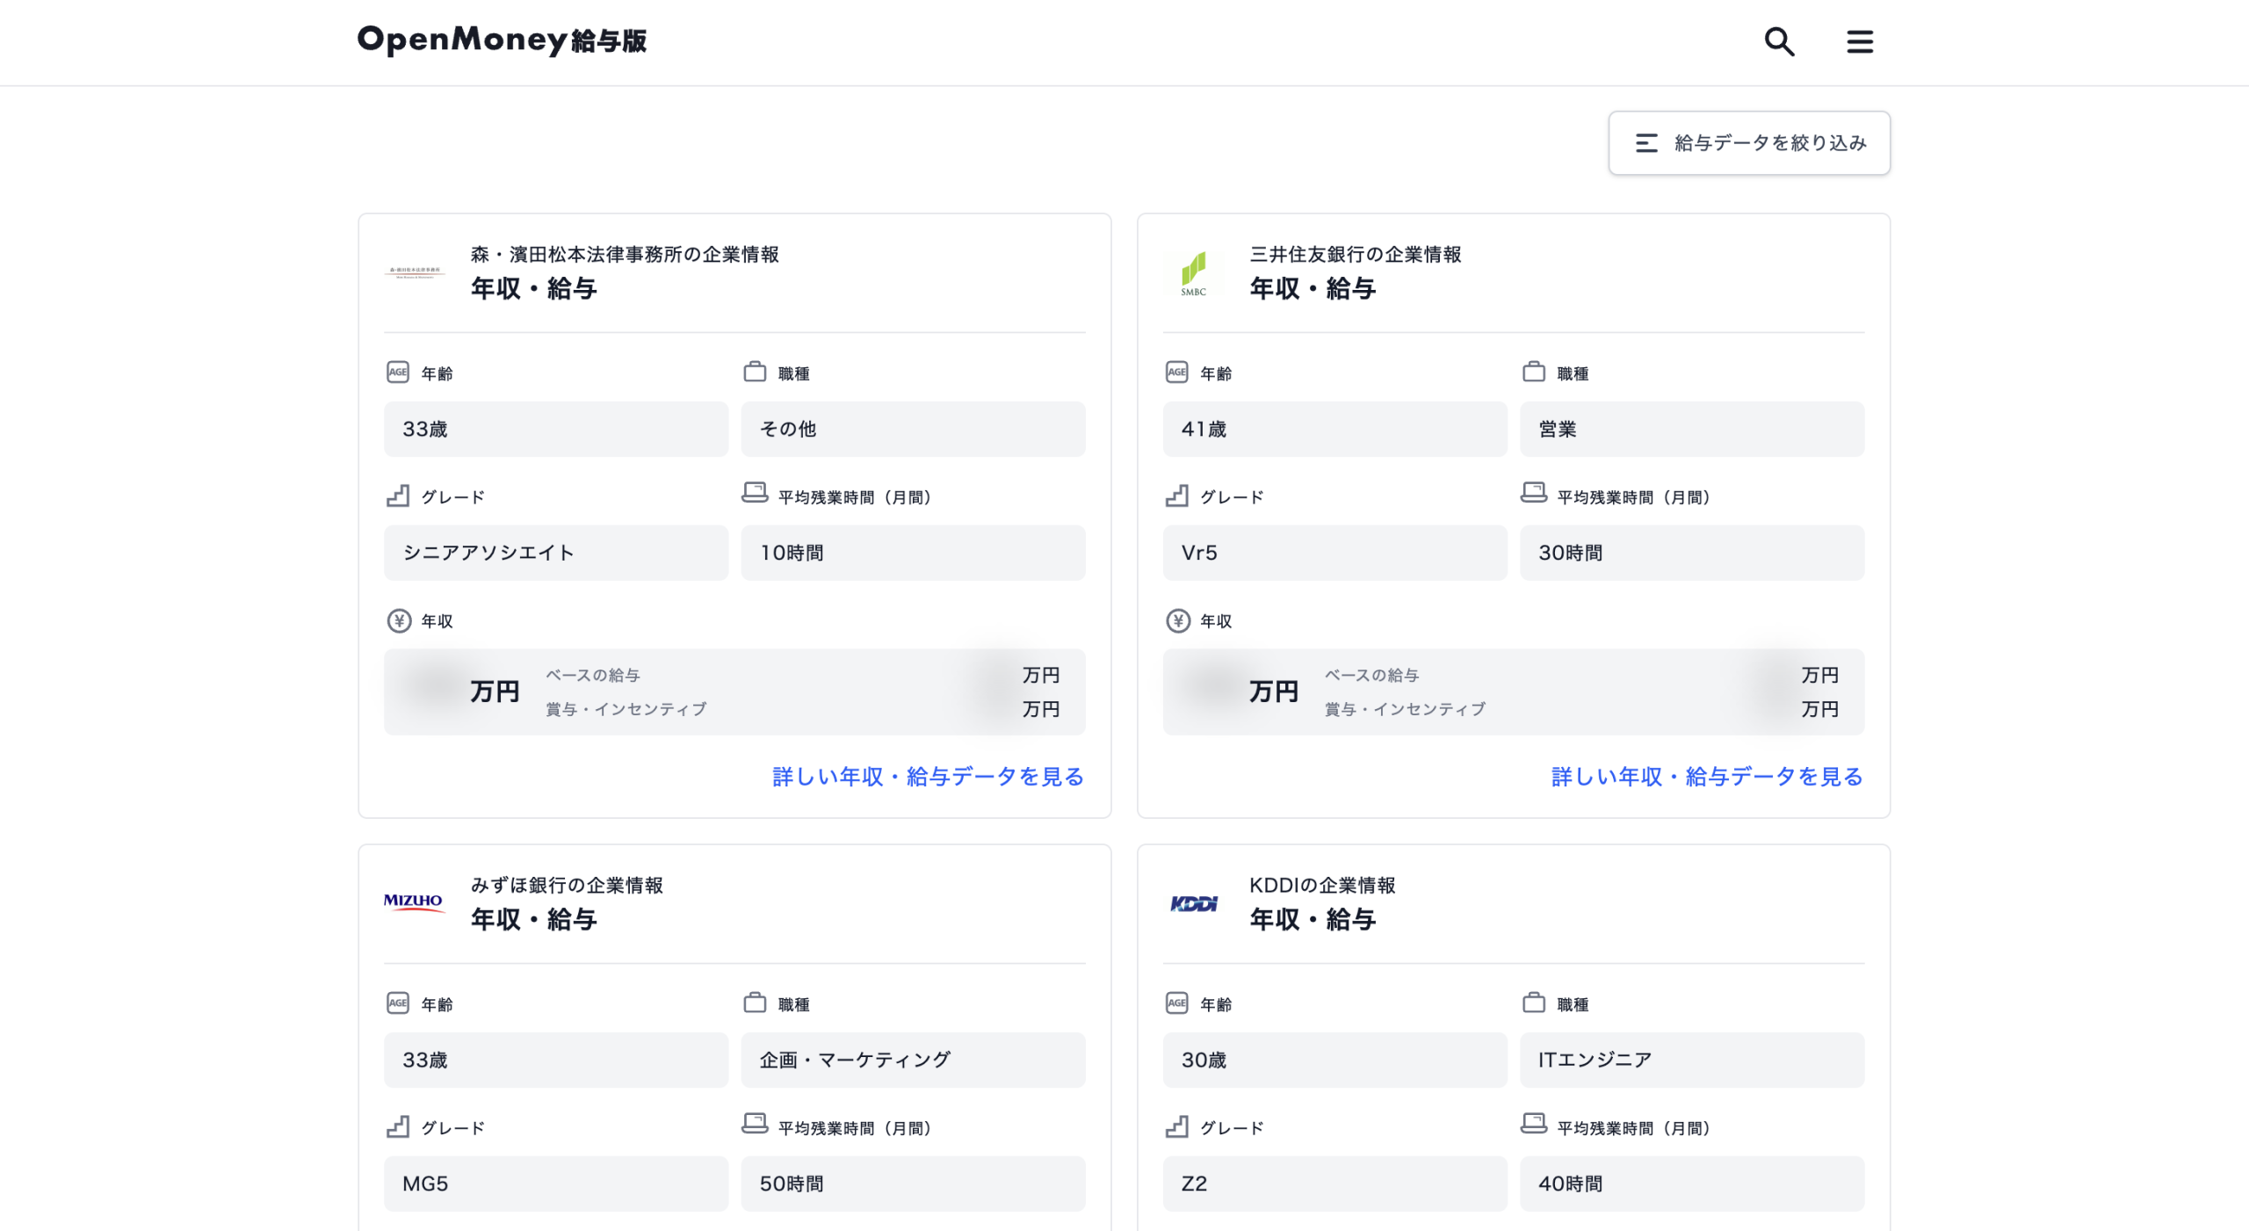Click 賞与・インセンティブ label in 三井住友銀行 card
The height and width of the screenshot is (1231, 2249).
pyautogui.click(x=1406, y=709)
